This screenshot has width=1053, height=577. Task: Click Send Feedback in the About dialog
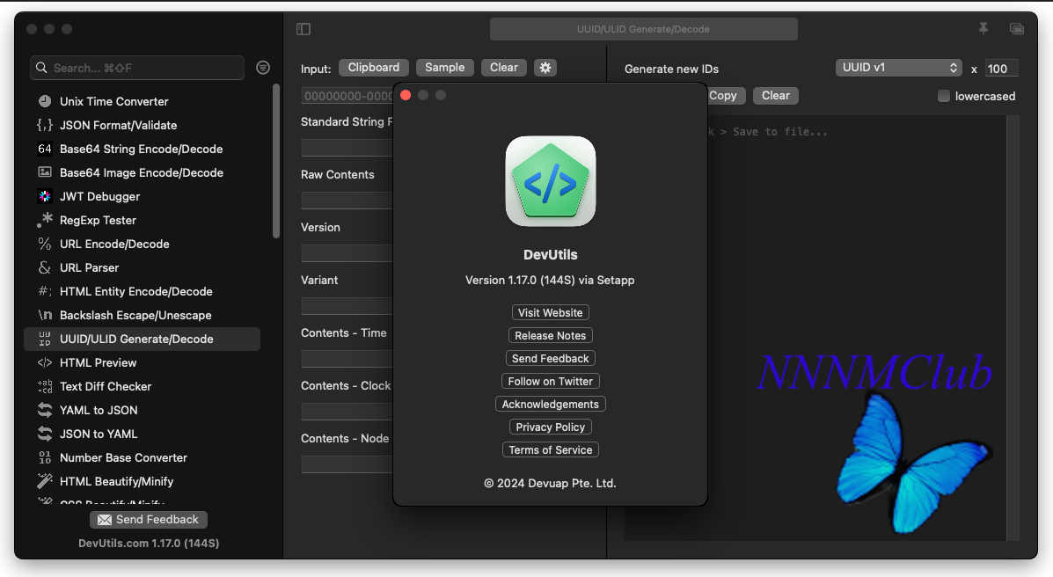[x=551, y=358]
